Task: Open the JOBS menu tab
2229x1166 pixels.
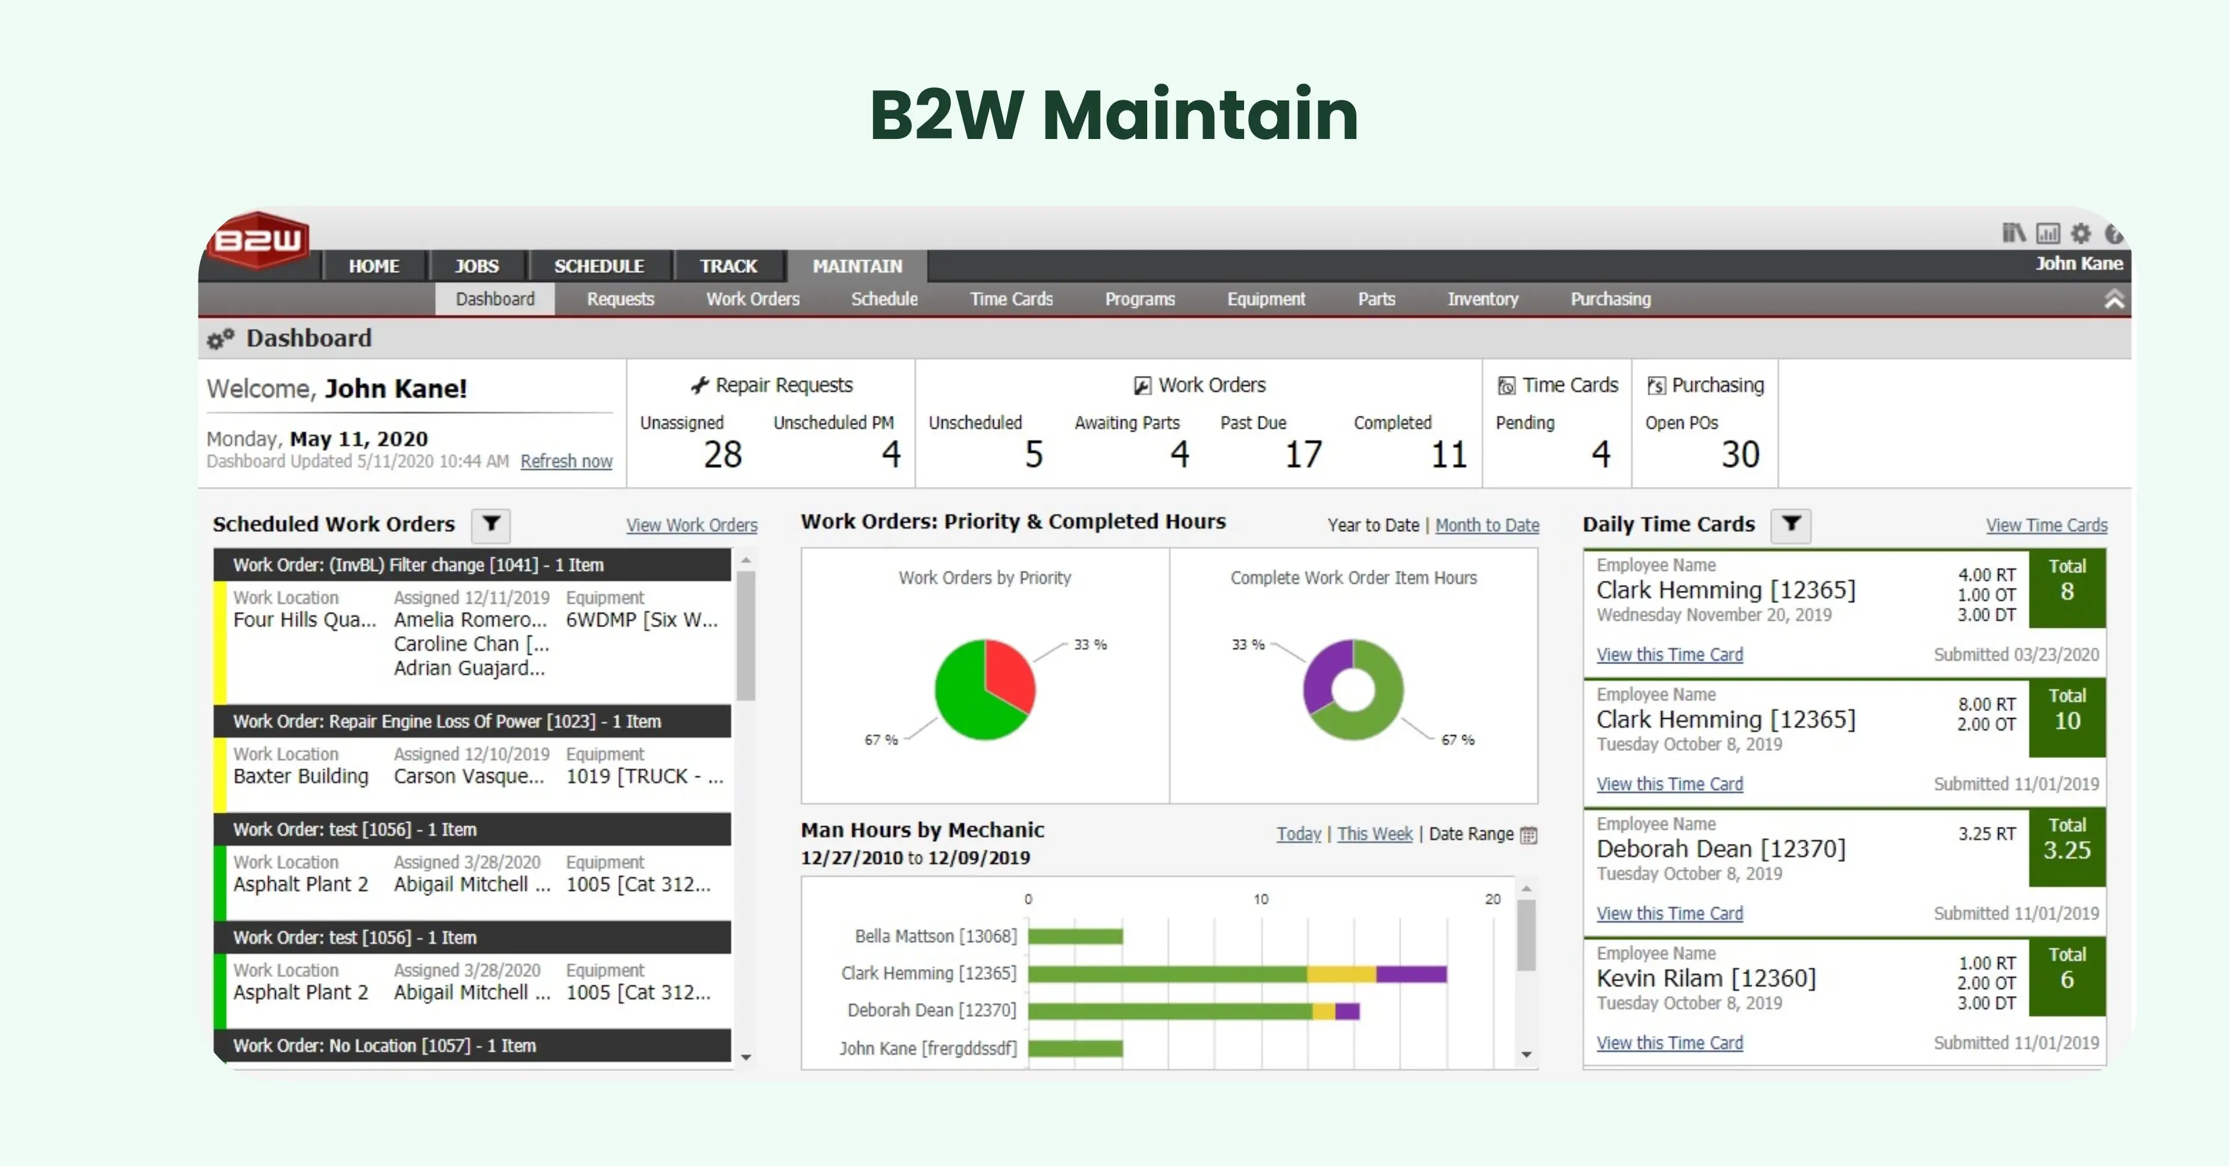Action: pyautogui.click(x=477, y=266)
